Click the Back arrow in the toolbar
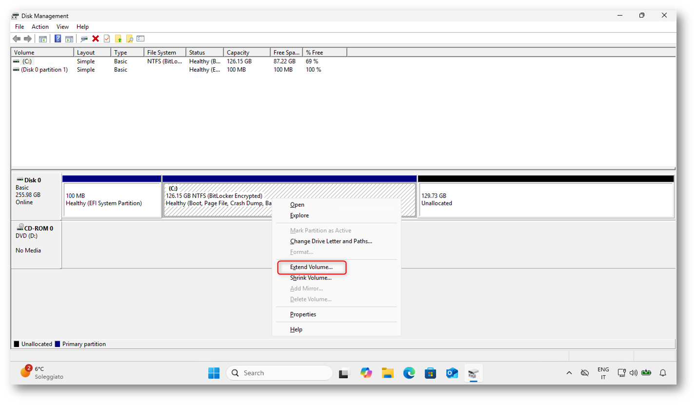This screenshot has width=697, height=405. tap(17, 39)
